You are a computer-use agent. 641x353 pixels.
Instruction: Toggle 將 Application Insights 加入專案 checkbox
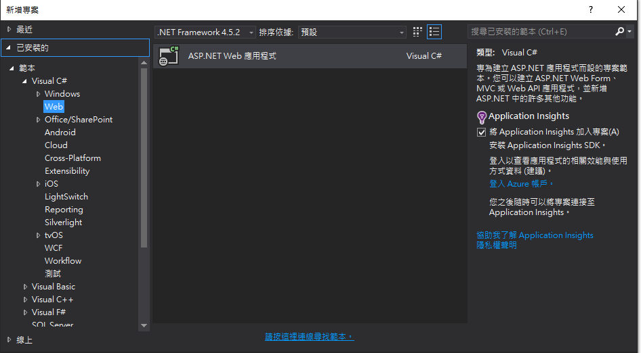point(482,133)
